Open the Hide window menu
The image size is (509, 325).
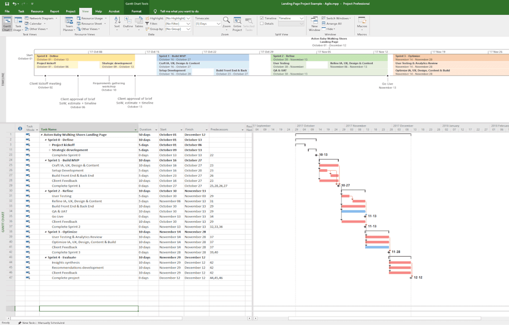[x=329, y=29]
